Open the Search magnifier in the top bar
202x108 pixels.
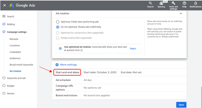pos(150,3)
